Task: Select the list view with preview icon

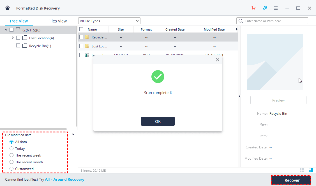Action: click(310, 170)
